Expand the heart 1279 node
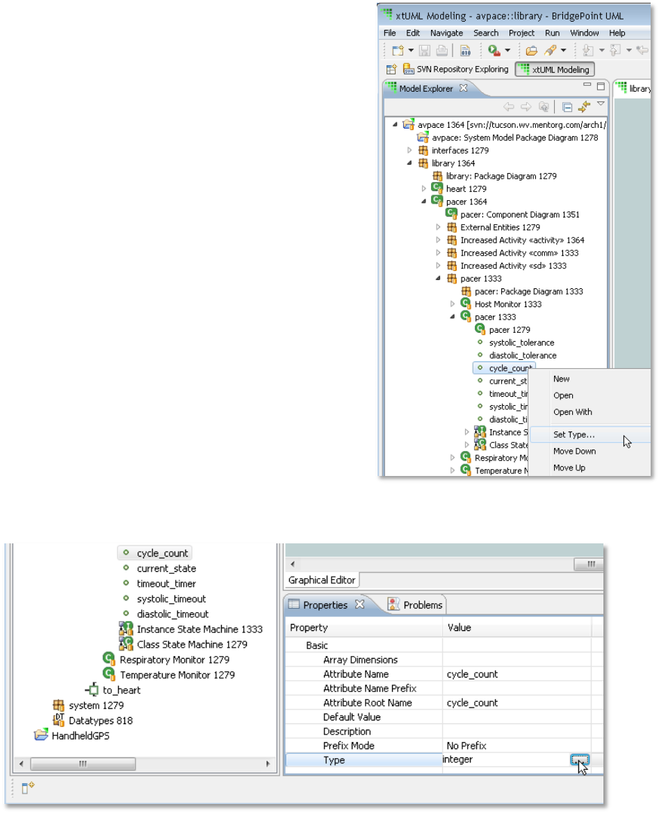 pyautogui.click(x=423, y=189)
